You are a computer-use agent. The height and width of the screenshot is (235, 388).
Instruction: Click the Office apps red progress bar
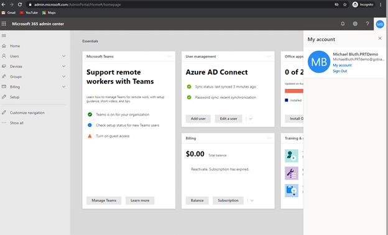point(294,91)
